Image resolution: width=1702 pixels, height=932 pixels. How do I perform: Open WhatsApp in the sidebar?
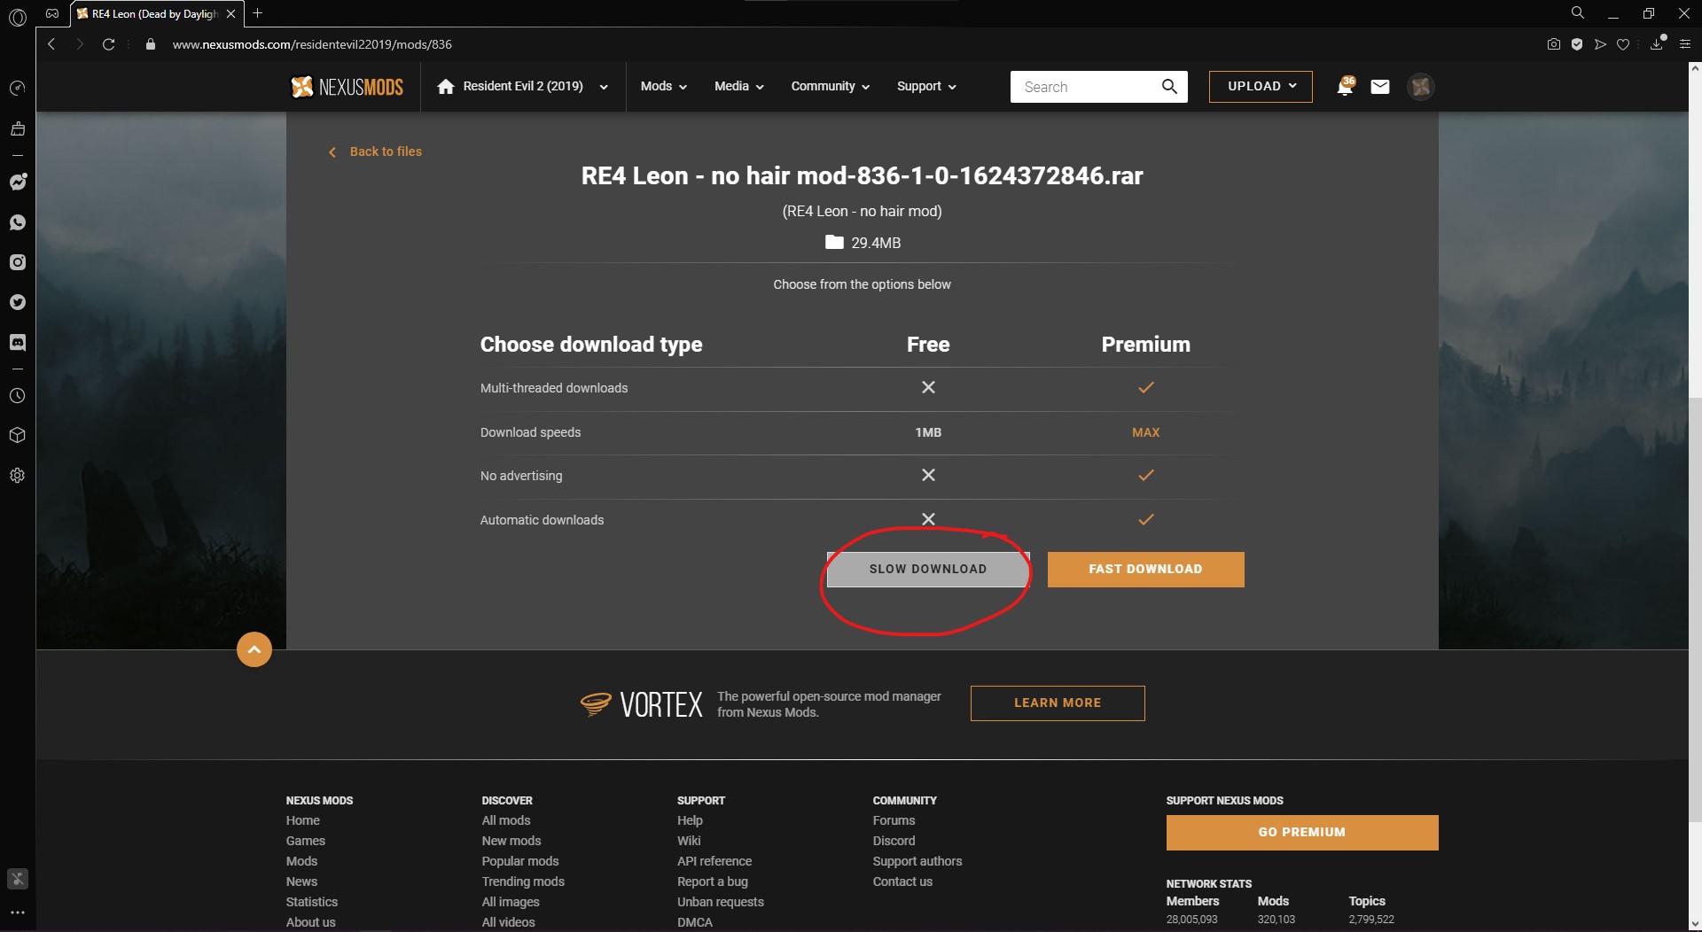coord(18,222)
